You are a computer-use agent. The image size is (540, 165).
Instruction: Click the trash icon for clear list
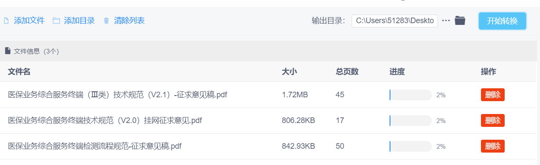(106, 21)
